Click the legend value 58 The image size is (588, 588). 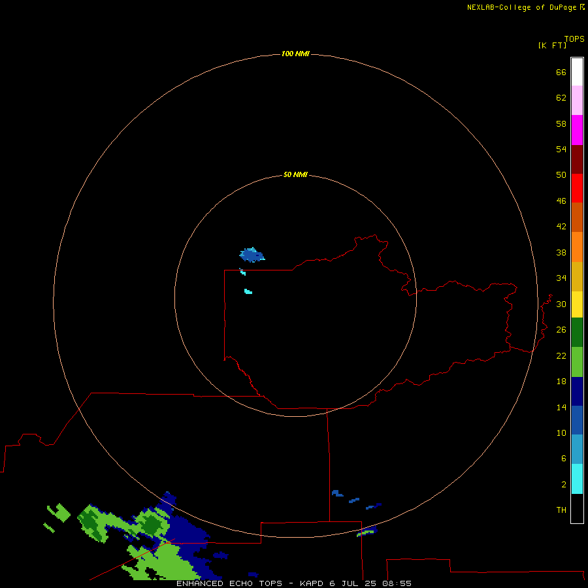coord(561,123)
